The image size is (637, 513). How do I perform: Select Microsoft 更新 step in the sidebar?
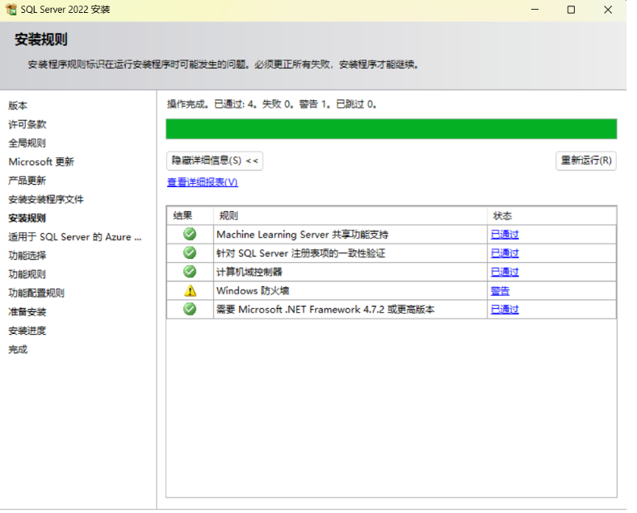pyautogui.click(x=41, y=162)
